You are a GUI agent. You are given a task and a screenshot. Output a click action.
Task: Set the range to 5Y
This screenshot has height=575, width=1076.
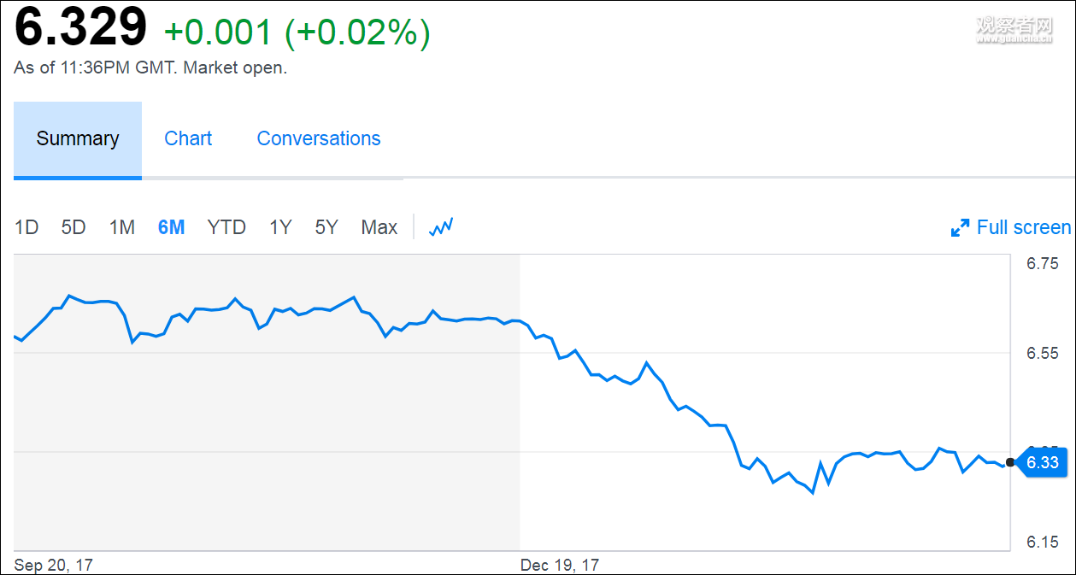click(x=326, y=227)
